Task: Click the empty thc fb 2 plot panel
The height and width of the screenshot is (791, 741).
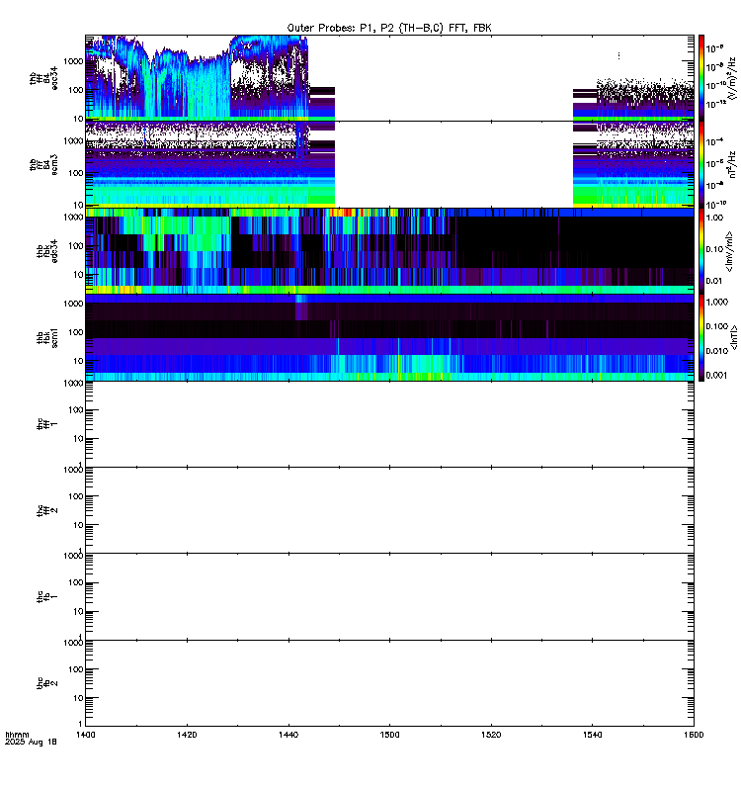Action: click(x=389, y=683)
